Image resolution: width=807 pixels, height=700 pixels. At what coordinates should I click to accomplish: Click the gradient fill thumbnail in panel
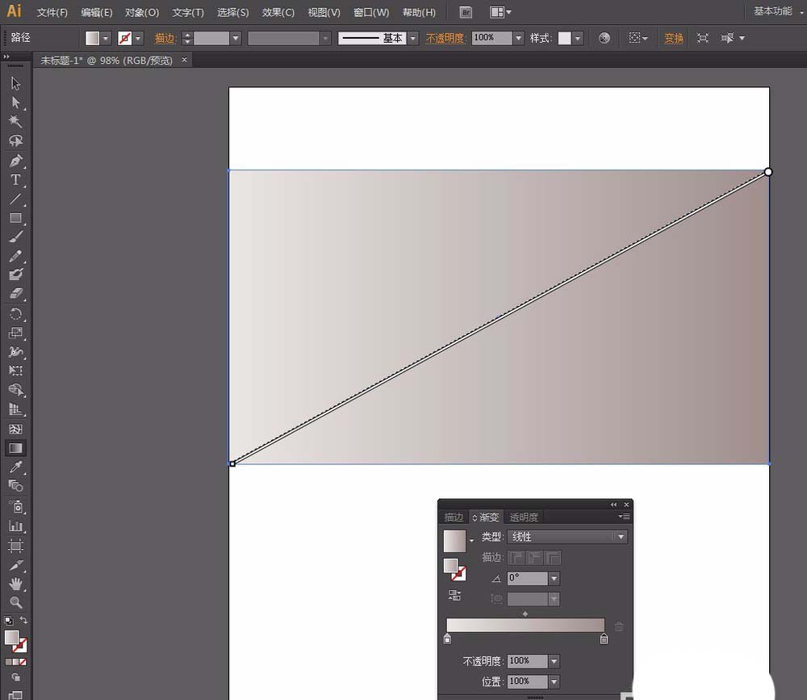(x=454, y=542)
